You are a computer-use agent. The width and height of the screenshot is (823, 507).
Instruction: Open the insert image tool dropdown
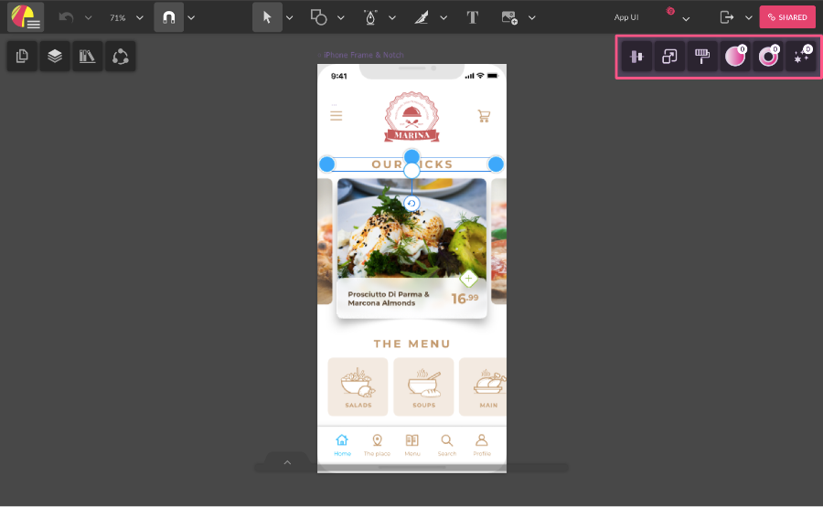pos(532,17)
